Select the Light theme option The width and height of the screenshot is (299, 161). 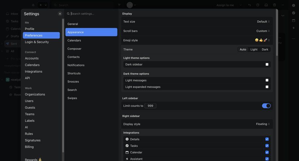pos(254,50)
